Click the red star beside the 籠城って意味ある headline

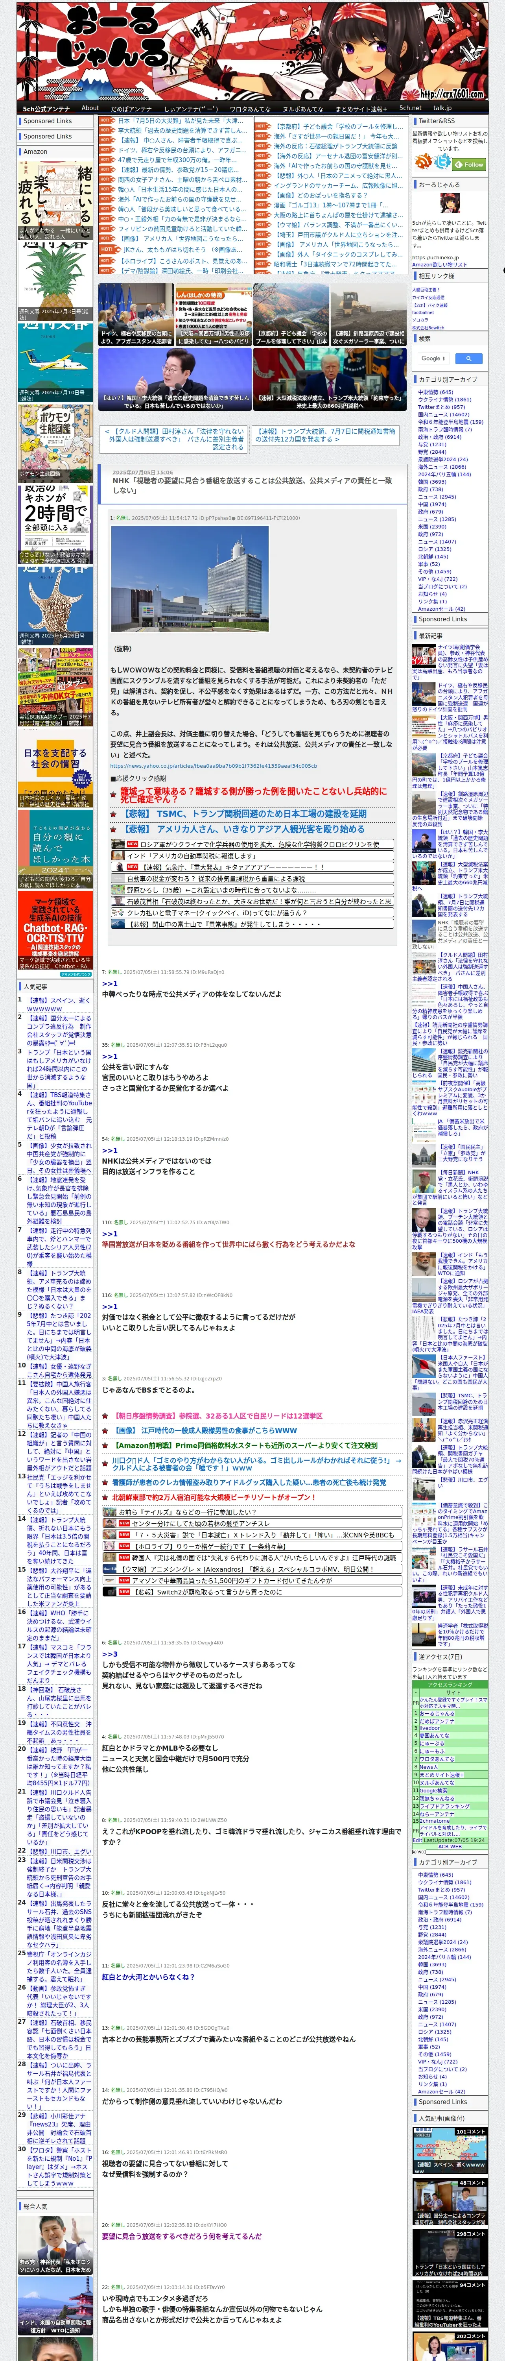coord(114,794)
